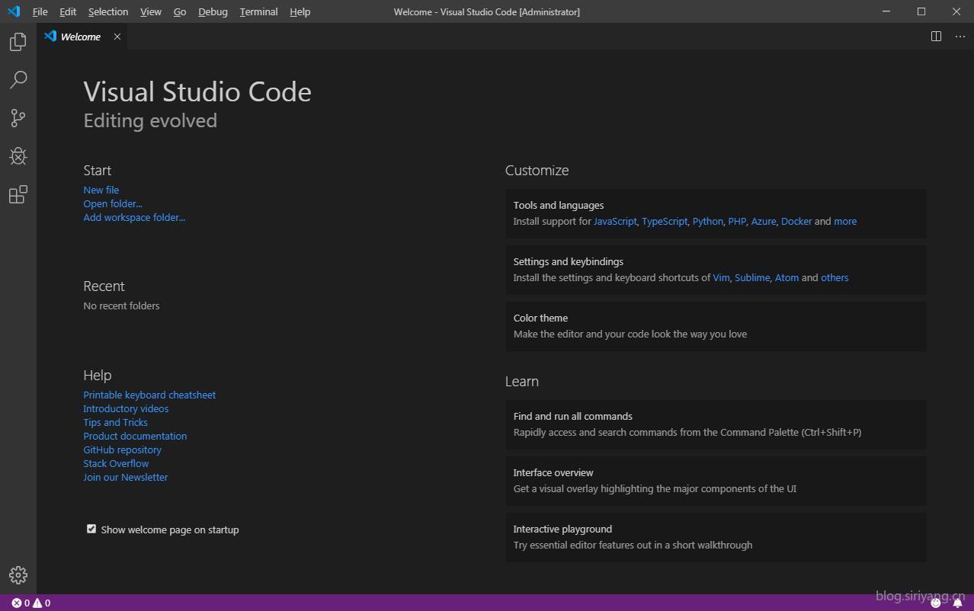Click the Open folder... link

(x=113, y=203)
